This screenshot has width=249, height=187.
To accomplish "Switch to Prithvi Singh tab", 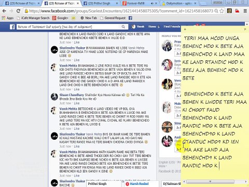I will tap(101, 3).
